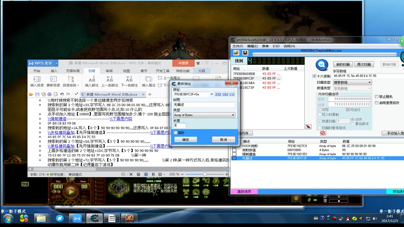The image size is (404, 227).
Task: Click the 高级选项 button
Action: [244, 191]
